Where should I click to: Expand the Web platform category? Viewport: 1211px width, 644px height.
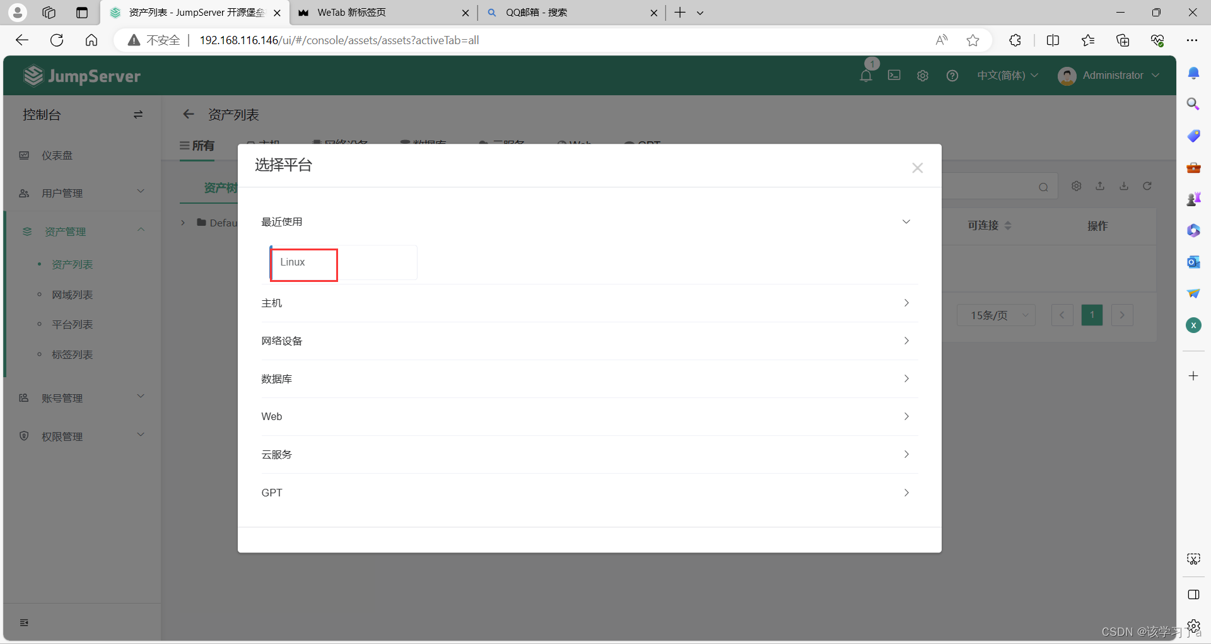(589, 417)
